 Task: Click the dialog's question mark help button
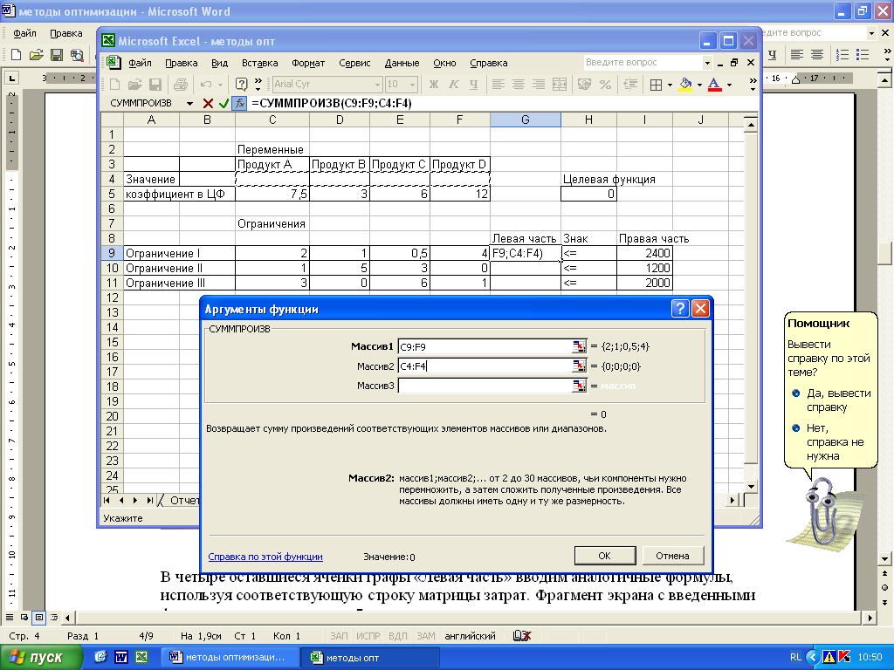pos(679,309)
